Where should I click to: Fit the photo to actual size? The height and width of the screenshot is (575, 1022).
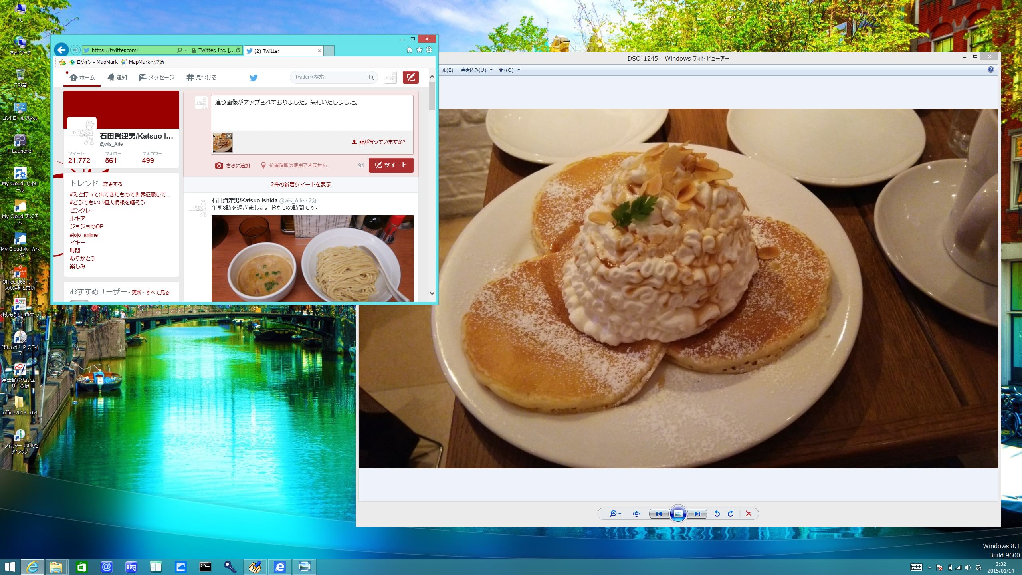click(636, 514)
